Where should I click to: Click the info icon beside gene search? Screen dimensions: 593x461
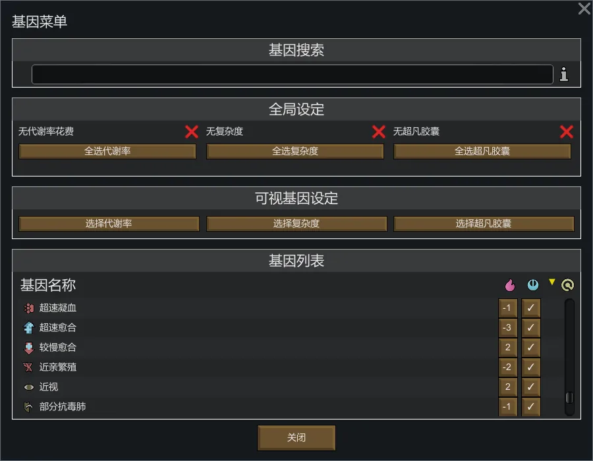click(564, 74)
